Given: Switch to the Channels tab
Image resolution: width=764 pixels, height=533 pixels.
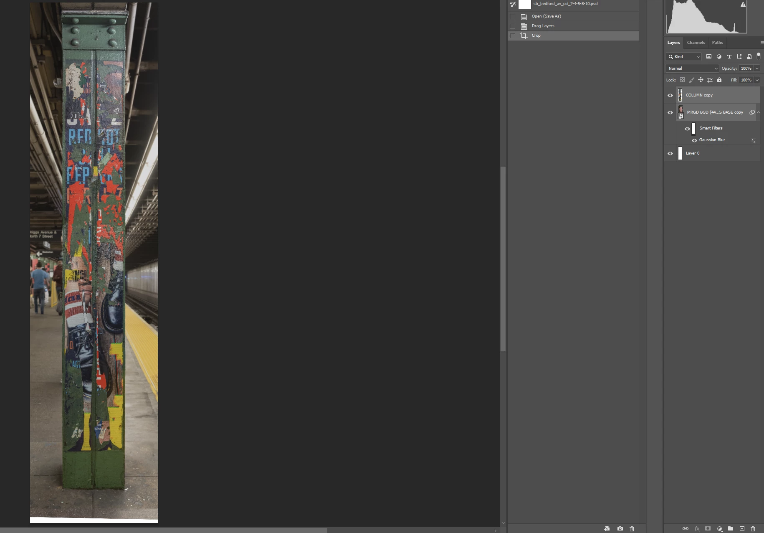Looking at the screenshot, I should click(696, 43).
